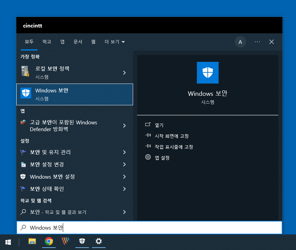
Task: Click the large Windows 보안 shield tile
Action: click(208, 73)
